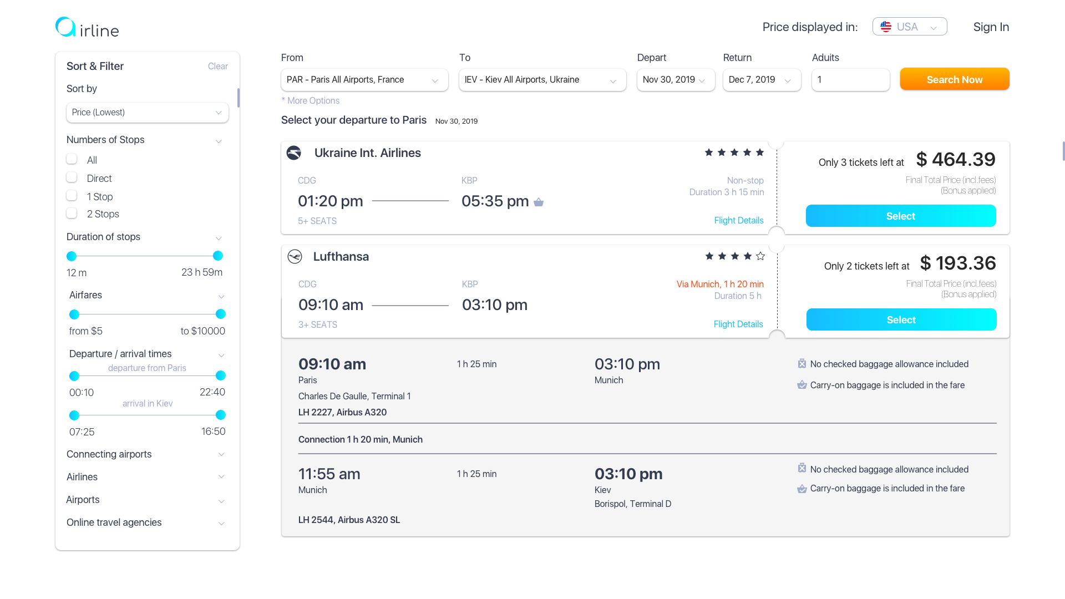
Task: Collapse the Duration of stops section
Action: coord(219,238)
